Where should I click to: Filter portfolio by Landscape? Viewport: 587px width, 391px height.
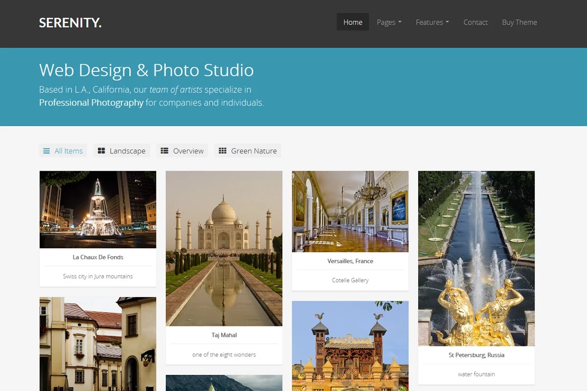coord(127,151)
